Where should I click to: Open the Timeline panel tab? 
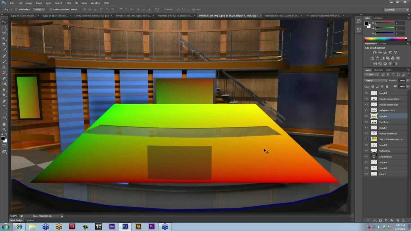tap(30, 220)
